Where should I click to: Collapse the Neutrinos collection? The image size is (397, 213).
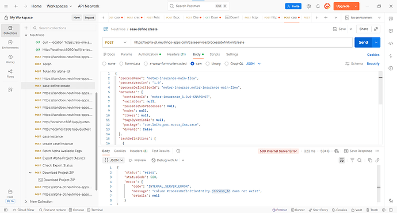coord(26,35)
